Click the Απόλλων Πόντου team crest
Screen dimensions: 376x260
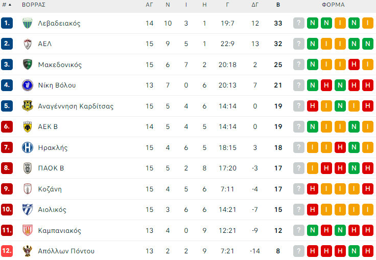(x=27, y=251)
